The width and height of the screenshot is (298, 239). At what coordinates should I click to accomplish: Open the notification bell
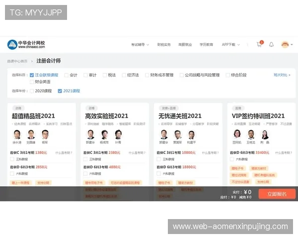point(271,44)
